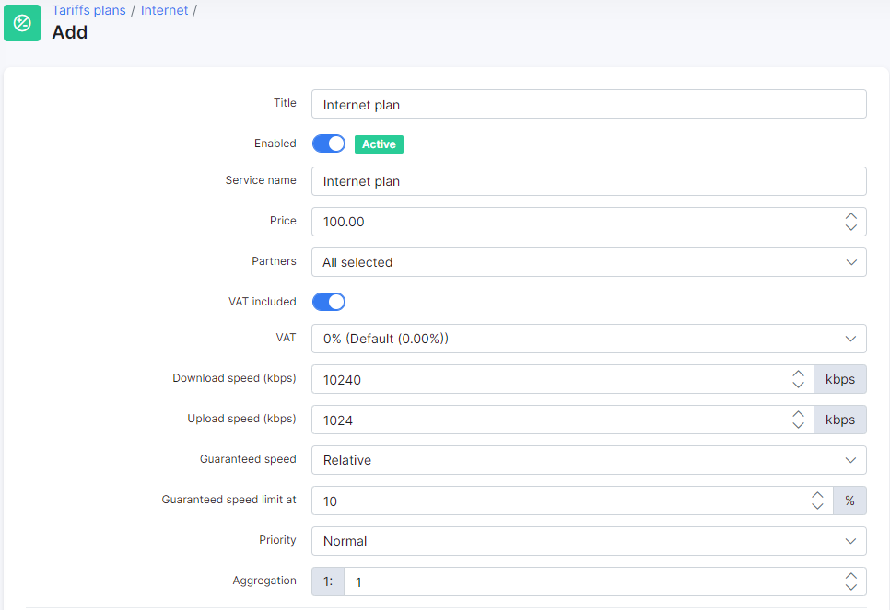Click the green Active status badge
The height and width of the screenshot is (610, 890).
coord(379,144)
